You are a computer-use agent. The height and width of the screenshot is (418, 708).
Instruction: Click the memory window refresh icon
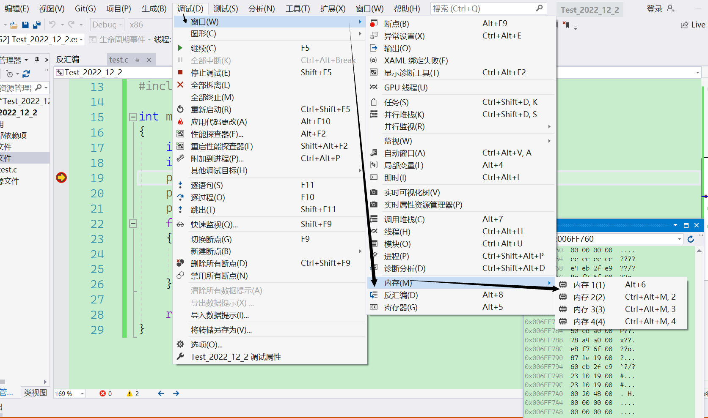click(691, 239)
